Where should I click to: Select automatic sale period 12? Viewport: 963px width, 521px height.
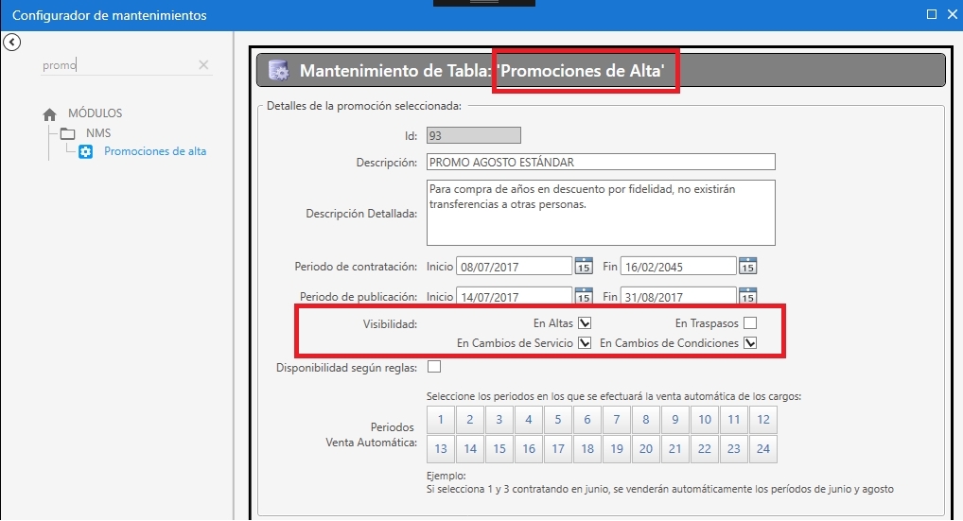point(763,420)
